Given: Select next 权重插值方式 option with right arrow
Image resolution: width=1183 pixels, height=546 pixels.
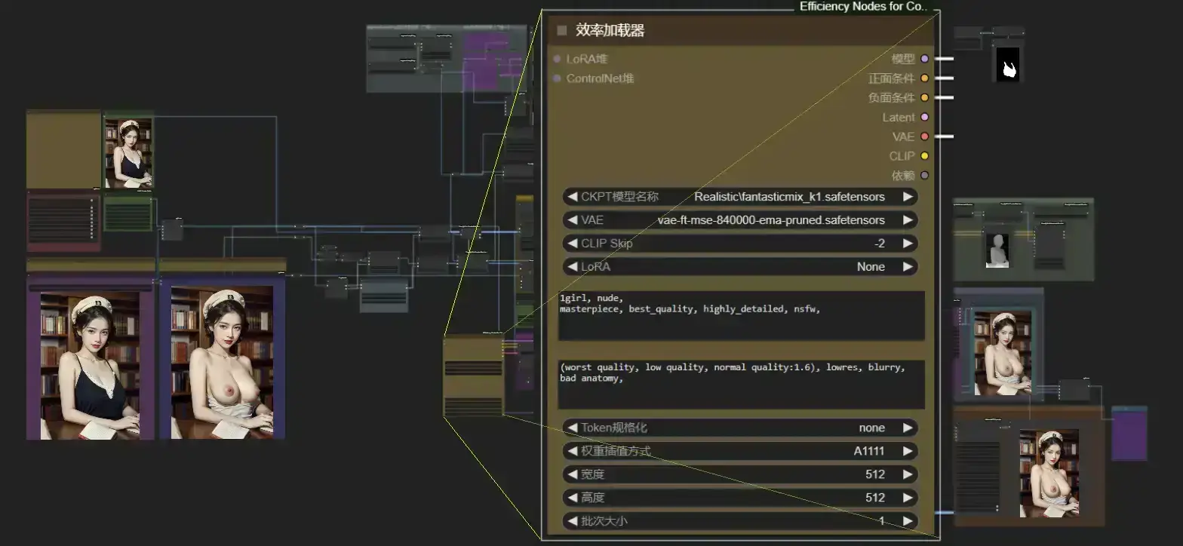Looking at the screenshot, I should (x=908, y=451).
